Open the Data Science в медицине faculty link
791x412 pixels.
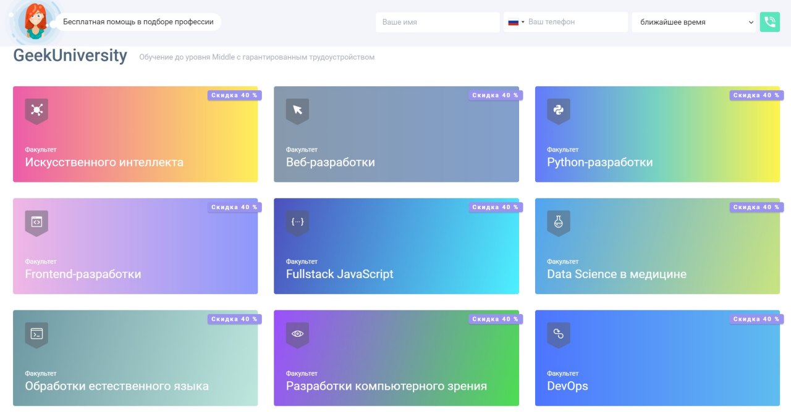(658, 246)
